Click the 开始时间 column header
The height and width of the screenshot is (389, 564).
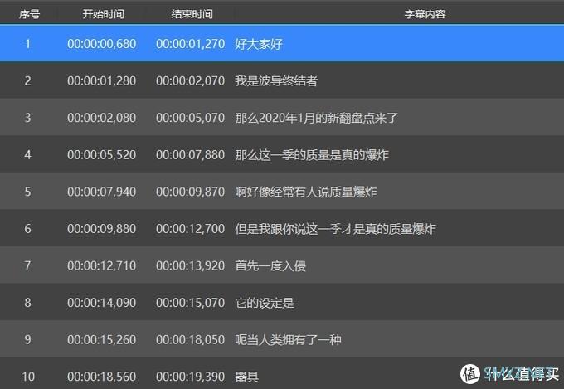coord(103,14)
